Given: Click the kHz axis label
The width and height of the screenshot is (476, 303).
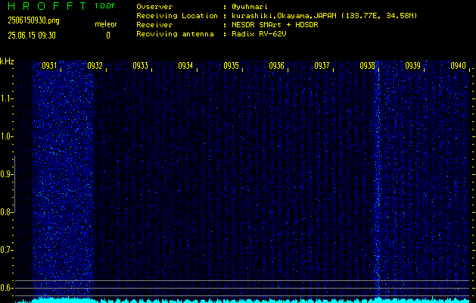Looking at the screenshot, I should pos(7,61).
